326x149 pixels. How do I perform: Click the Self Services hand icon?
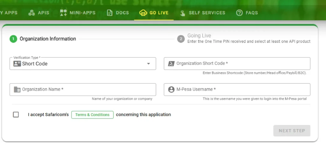coord(182,13)
